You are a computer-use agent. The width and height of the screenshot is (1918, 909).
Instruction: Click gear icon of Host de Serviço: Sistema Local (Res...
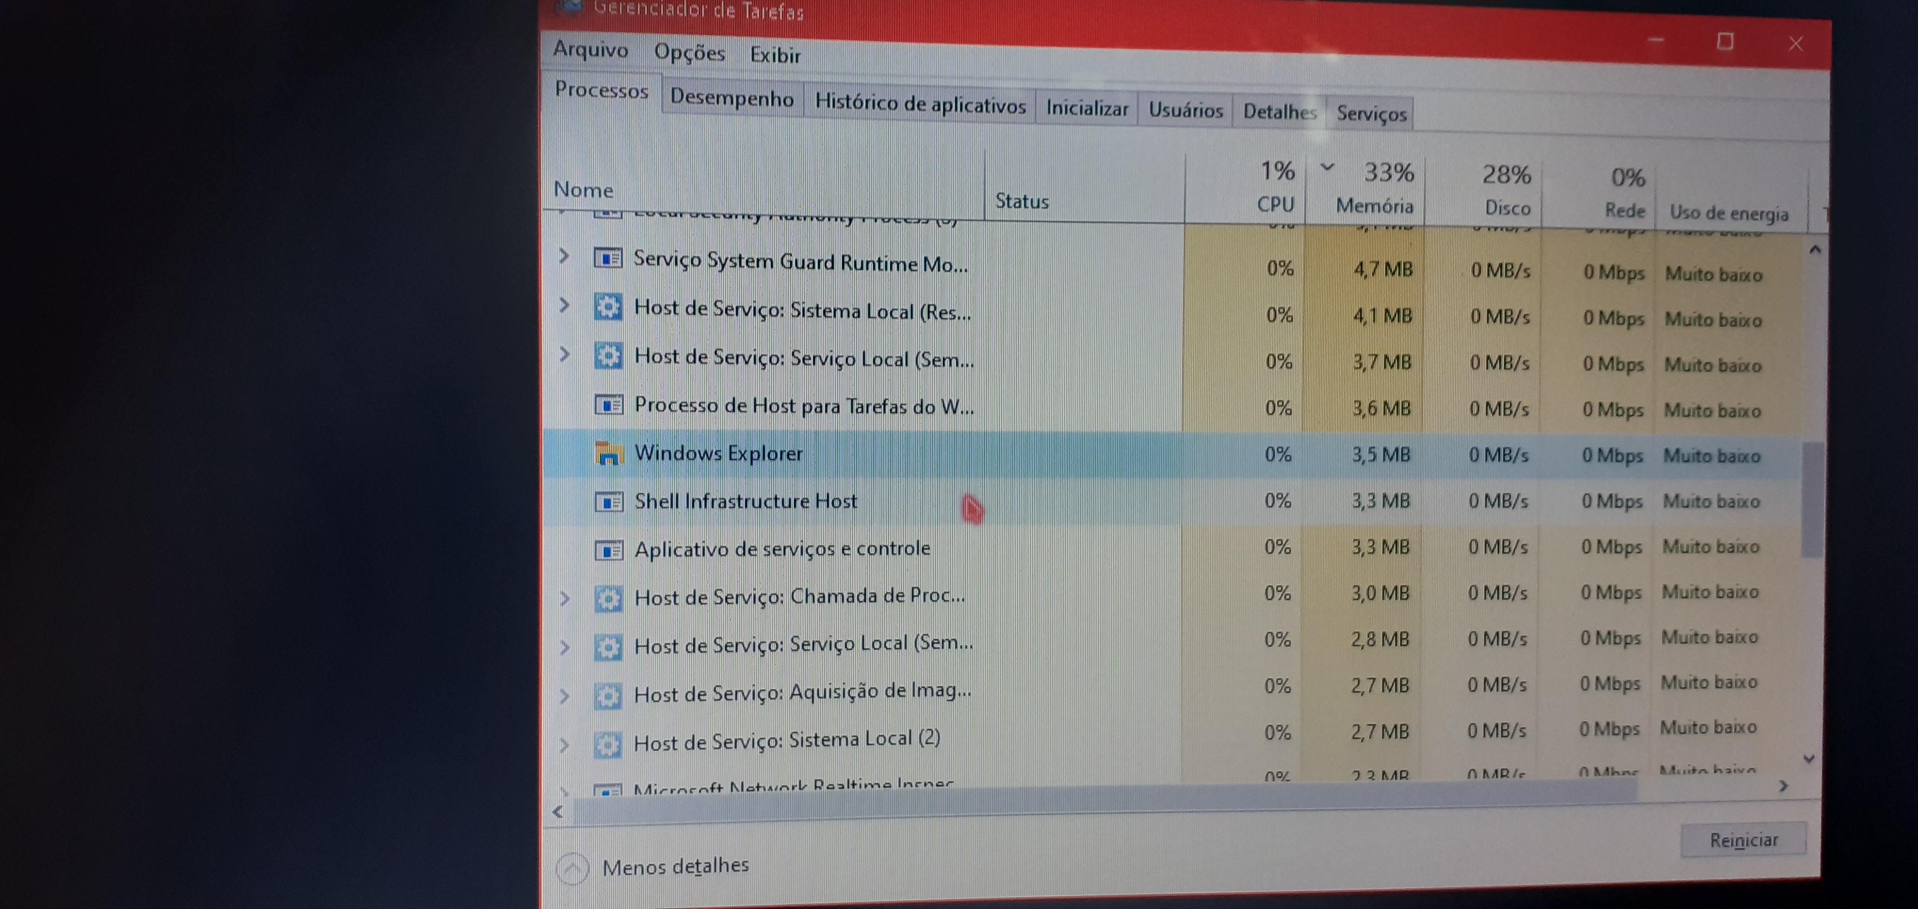click(608, 307)
